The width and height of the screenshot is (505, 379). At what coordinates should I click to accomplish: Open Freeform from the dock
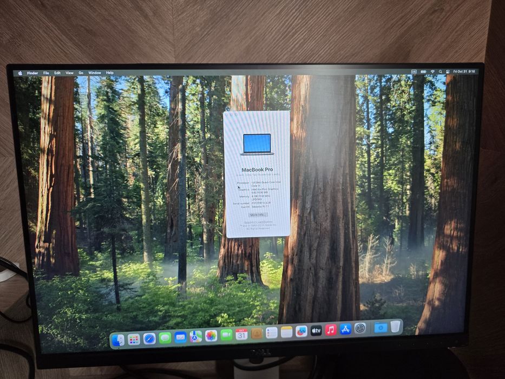coord(301,331)
